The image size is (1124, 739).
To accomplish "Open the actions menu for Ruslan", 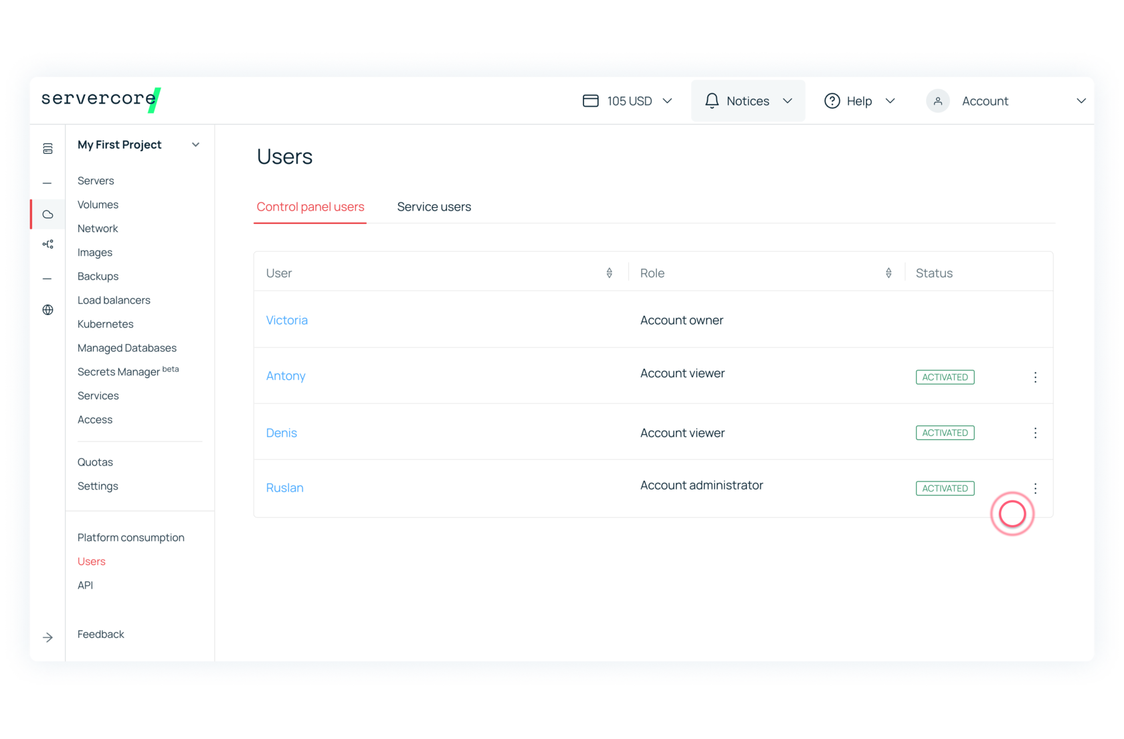I will point(1035,488).
